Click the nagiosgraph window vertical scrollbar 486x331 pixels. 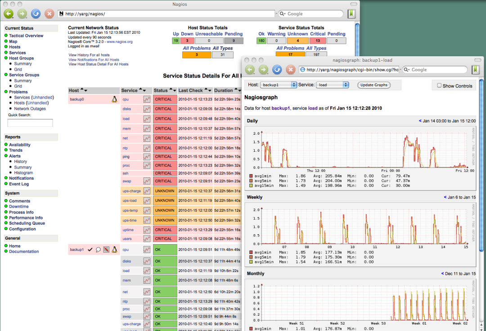point(481,164)
